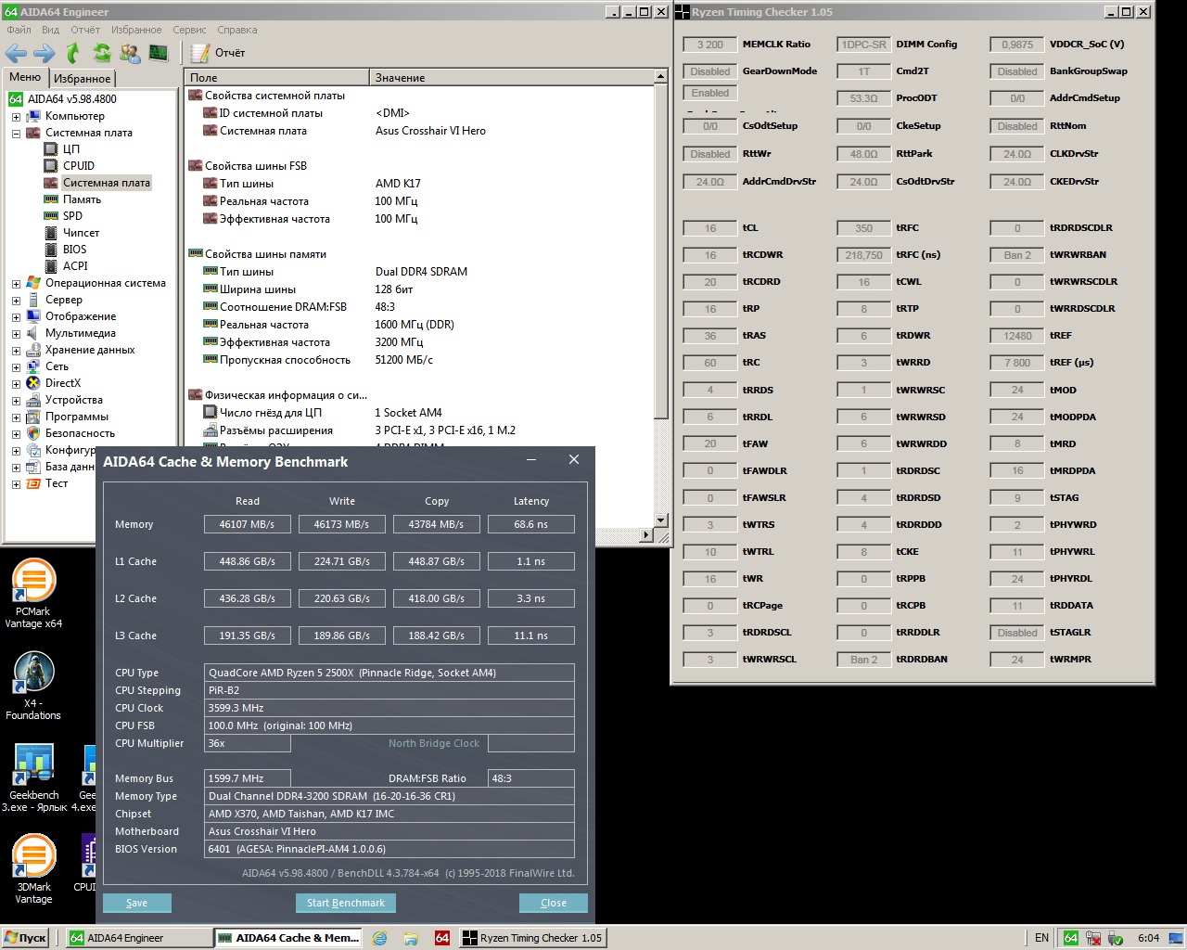Expand the Операционная система tree node
1187x950 pixels.
tap(16, 284)
